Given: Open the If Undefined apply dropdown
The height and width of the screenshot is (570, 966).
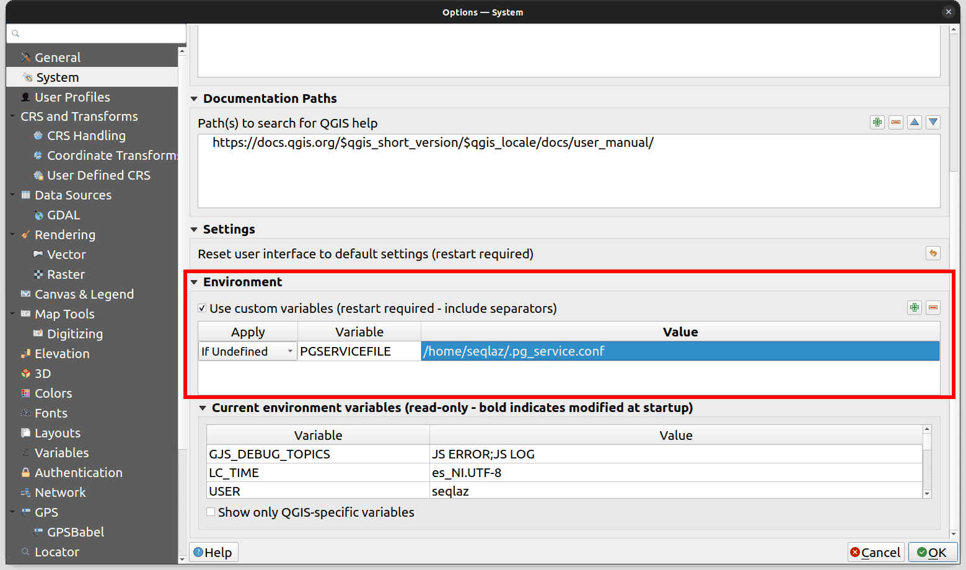Looking at the screenshot, I should tap(247, 351).
